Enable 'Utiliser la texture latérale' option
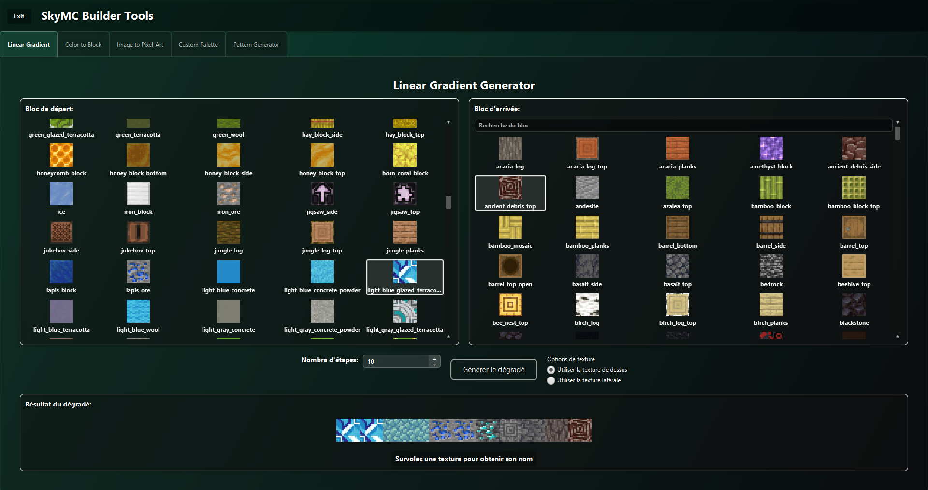 pyautogui.click(x=551, y=380)
